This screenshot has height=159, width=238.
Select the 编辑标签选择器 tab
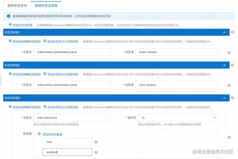pos(46,6)
